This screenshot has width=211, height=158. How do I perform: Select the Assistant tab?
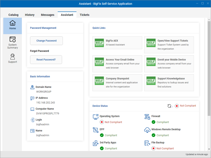coord(67,15)
